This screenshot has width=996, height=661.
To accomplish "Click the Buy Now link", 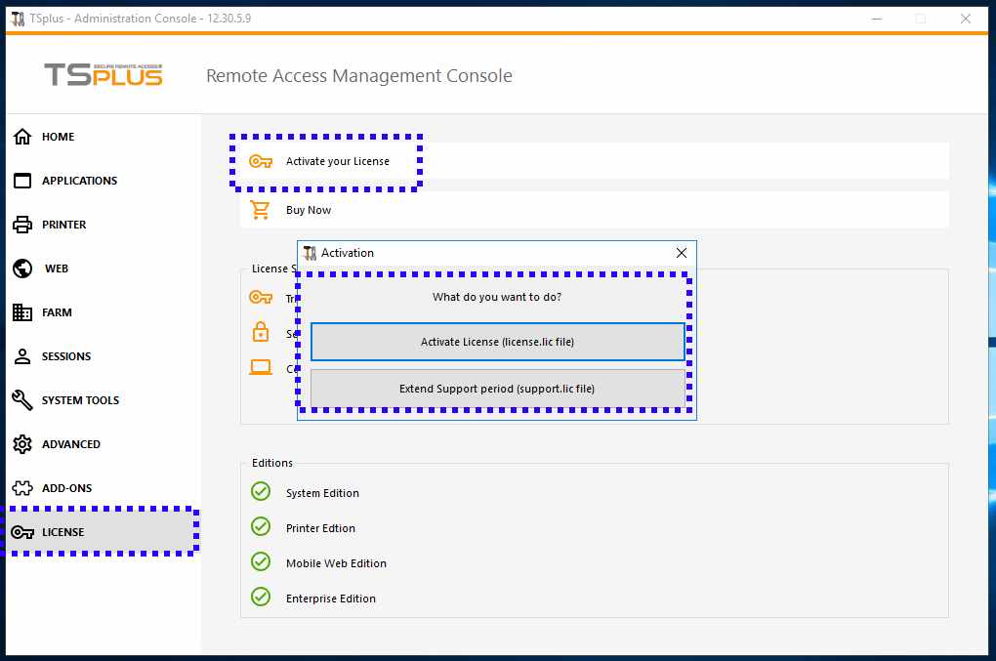I will point(309,210).
